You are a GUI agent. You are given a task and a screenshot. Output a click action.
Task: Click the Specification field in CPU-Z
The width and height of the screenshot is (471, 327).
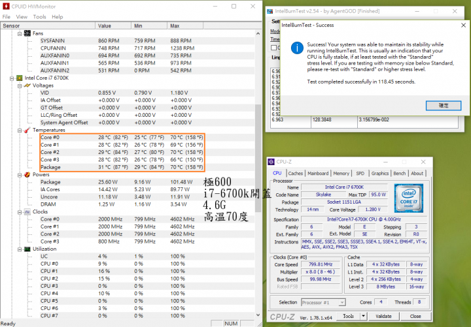[364, 219]
